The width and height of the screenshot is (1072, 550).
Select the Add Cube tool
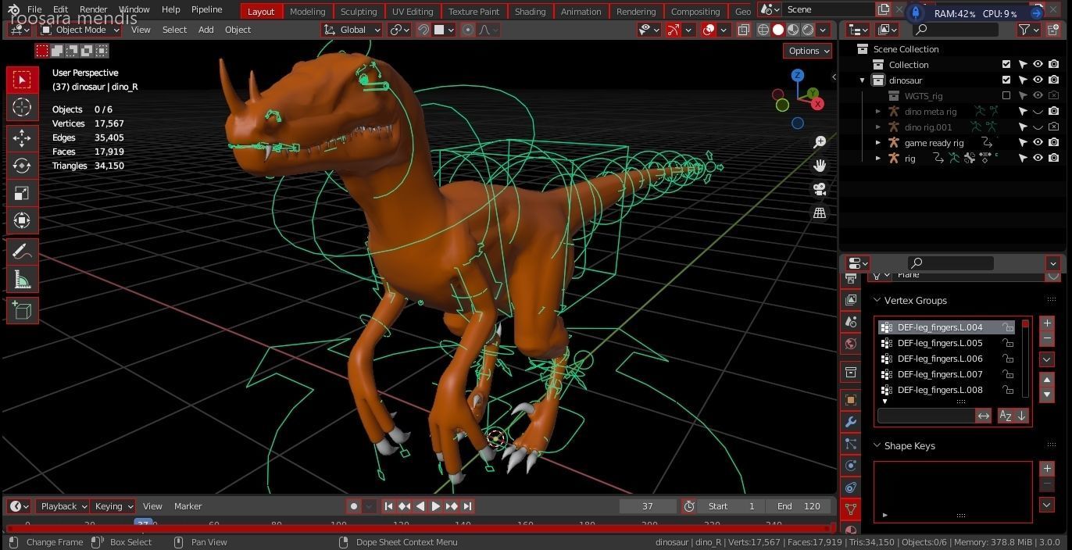click(22, 310)
